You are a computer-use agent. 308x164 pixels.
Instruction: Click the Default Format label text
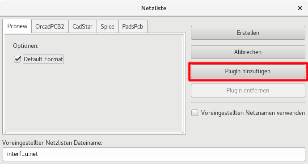43,59
